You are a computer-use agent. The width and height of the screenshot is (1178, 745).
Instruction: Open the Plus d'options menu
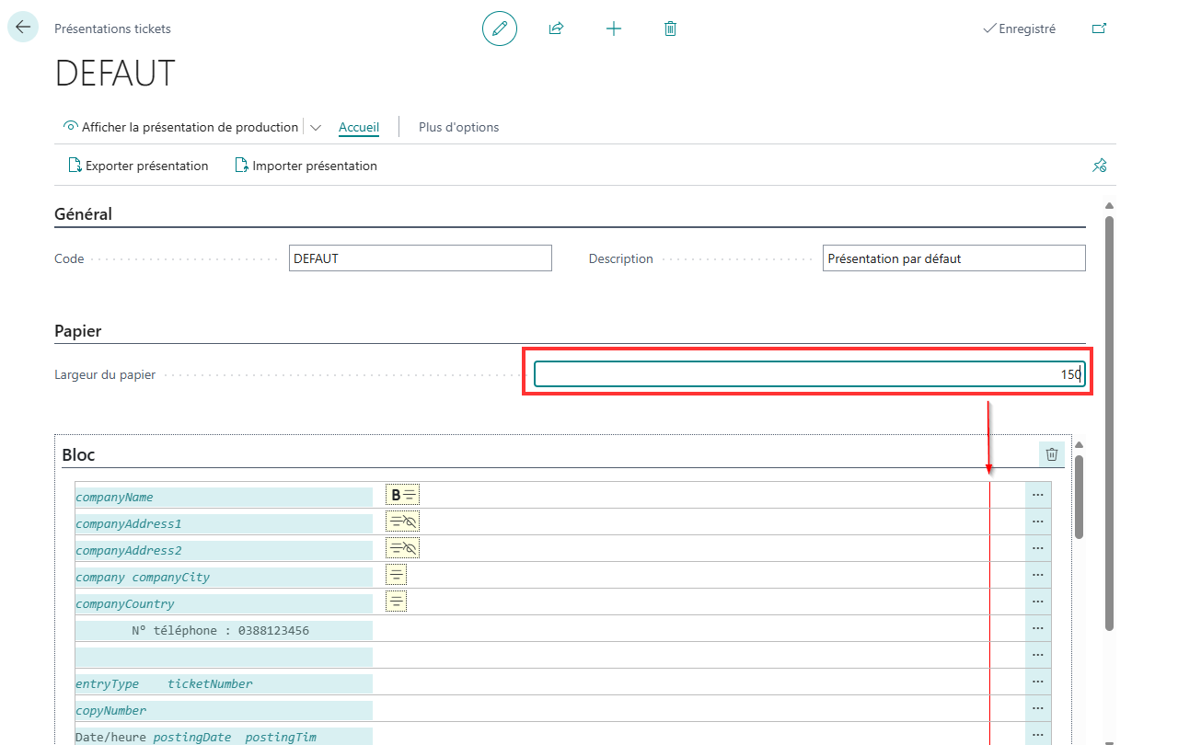(x=458, y=128)
